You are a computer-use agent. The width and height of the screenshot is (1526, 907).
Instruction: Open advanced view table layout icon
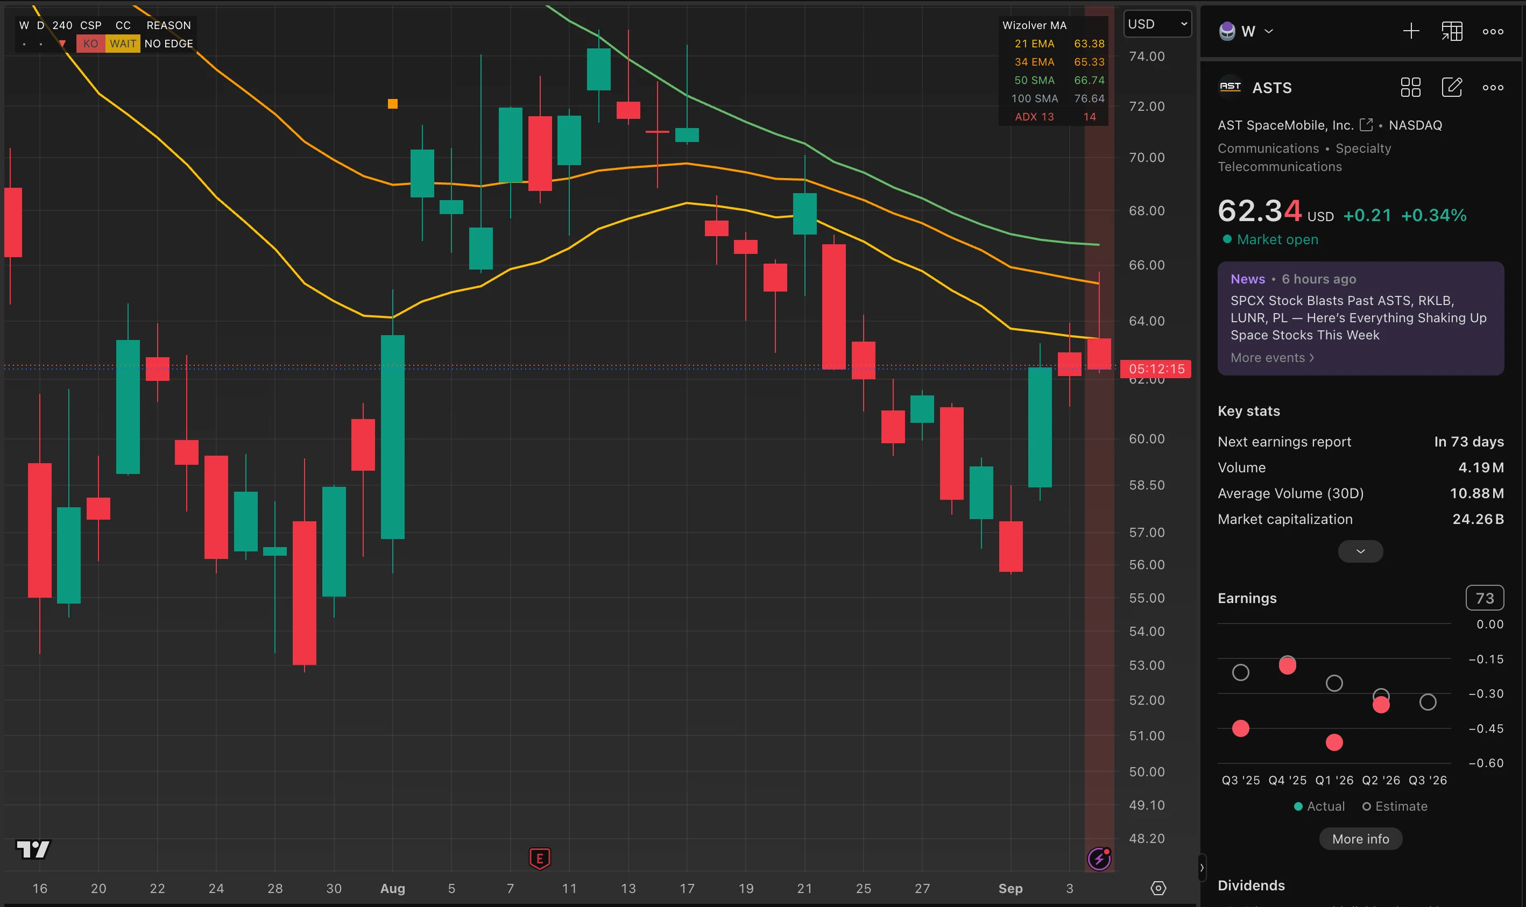pos(1451,31)
